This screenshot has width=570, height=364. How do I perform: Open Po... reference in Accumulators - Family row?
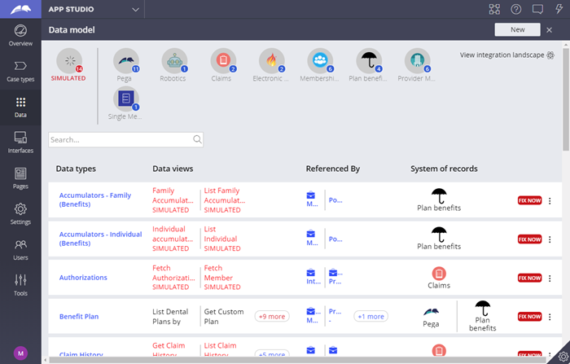click(x=335, y=200)
